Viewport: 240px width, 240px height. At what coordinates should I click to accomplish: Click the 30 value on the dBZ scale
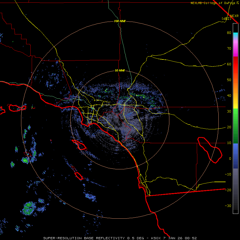(x=229, y=111)
